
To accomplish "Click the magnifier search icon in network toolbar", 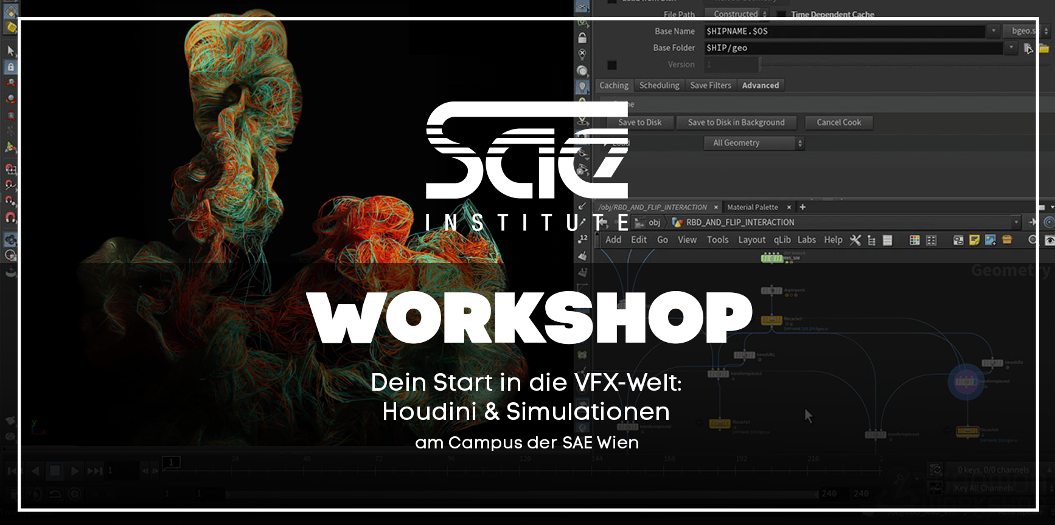I will pyautogui.click(x=1032, y=240).
